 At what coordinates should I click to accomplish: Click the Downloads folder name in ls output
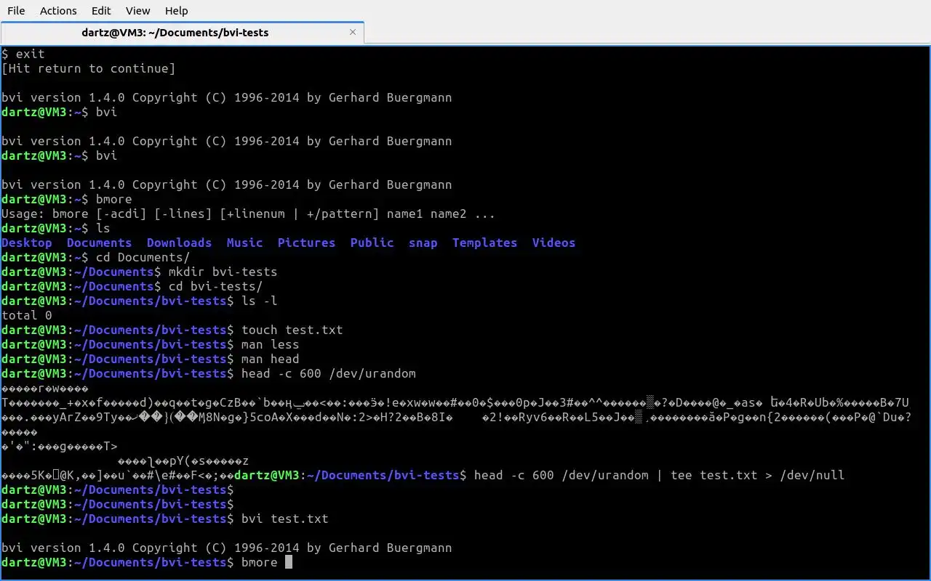click(x=180, y=243)
